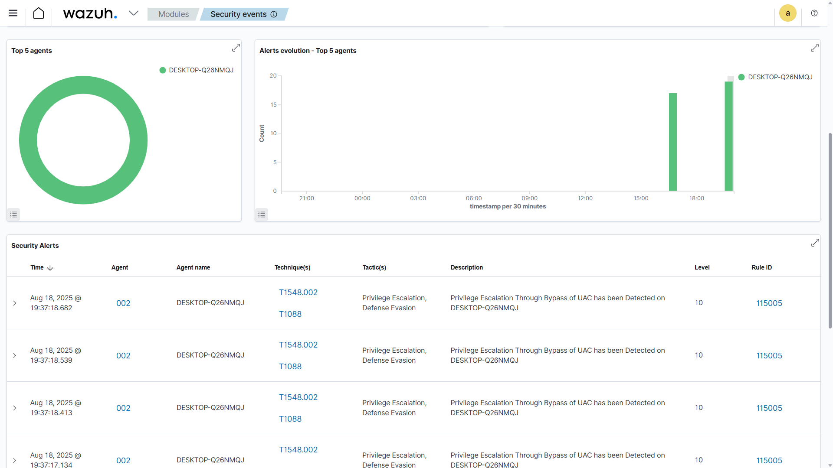Open T1548.002 link in 19:37:18.539 row
The width and height of the screenshot is (833, 468).
pyautogui.click(x=298, y=345)
